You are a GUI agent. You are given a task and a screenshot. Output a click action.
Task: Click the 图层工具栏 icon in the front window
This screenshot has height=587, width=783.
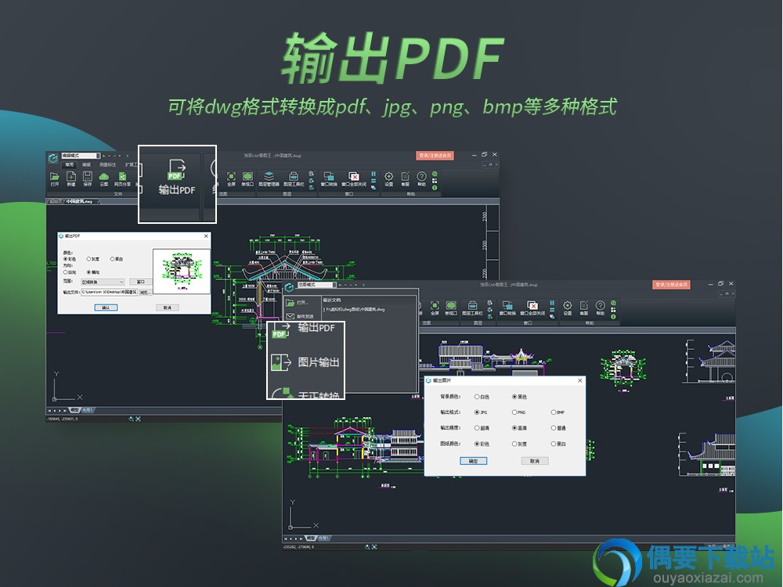[472, 307]
